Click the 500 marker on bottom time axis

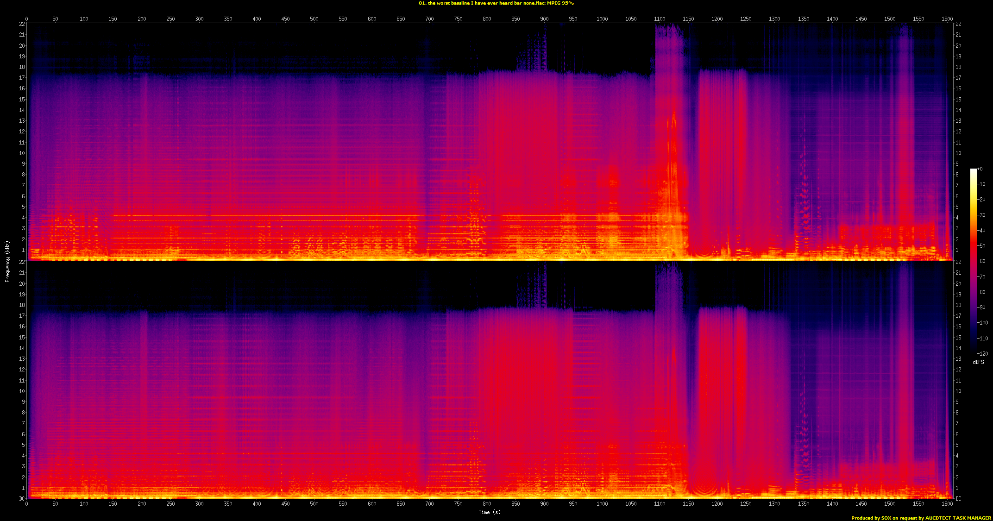tap(314, 503)
